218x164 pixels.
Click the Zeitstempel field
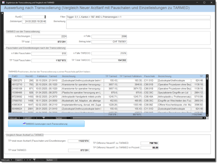[x=34, y=22]
